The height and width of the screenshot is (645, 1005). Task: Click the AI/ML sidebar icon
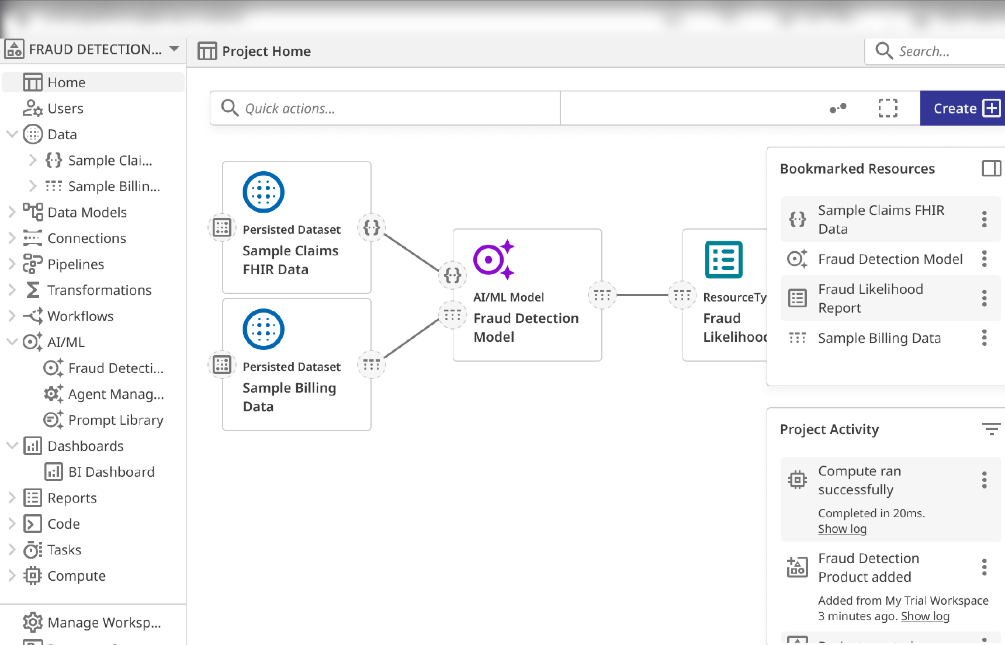point(33,342)
